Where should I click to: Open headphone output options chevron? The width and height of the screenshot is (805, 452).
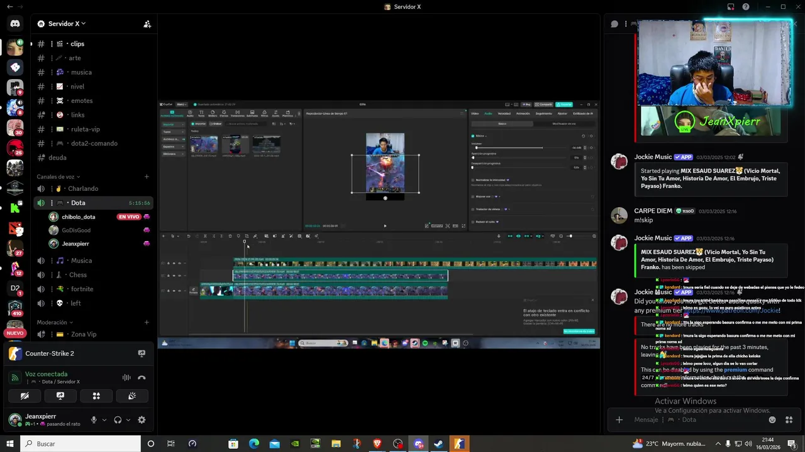coord(128,420)
